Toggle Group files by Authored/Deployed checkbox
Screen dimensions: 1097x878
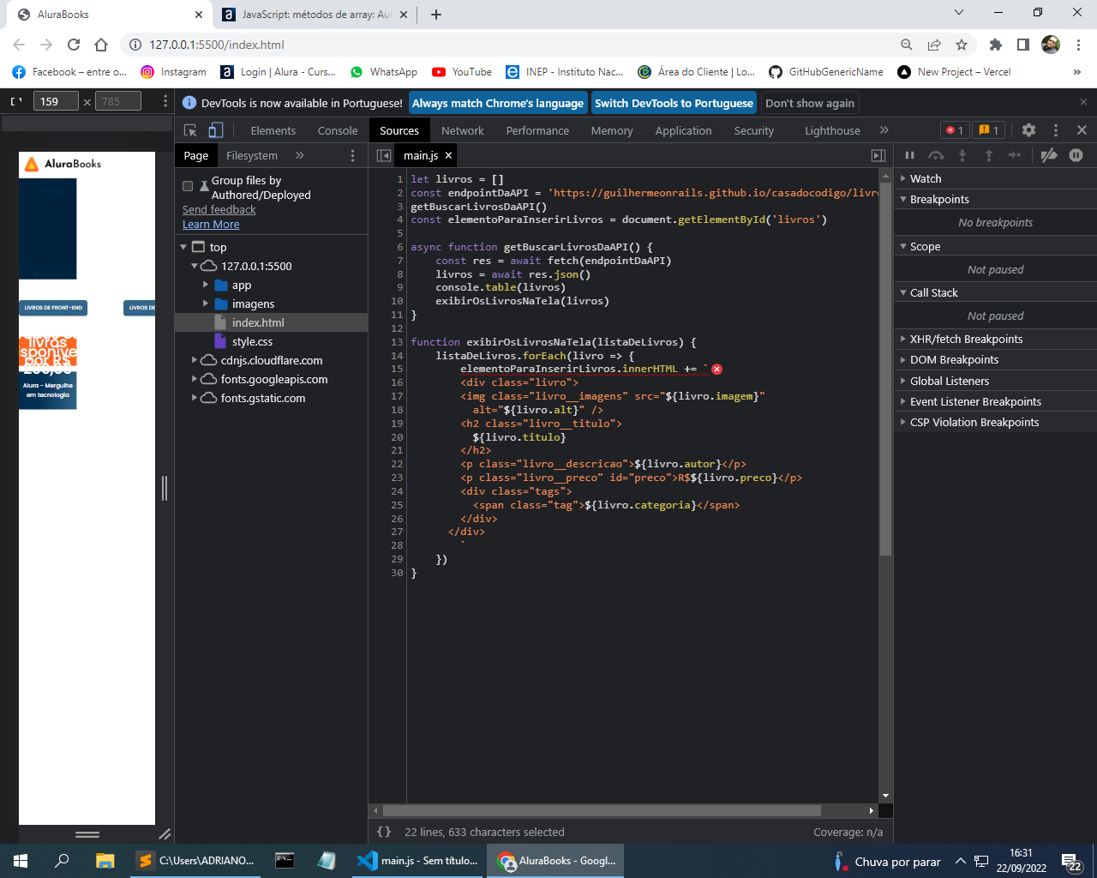point(188,186)
